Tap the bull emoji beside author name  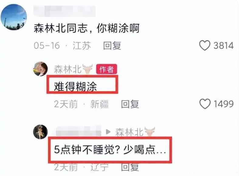(87, 69)
